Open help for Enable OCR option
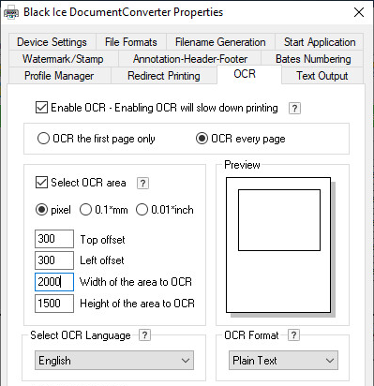374x386 pixels. click(294, 109)
